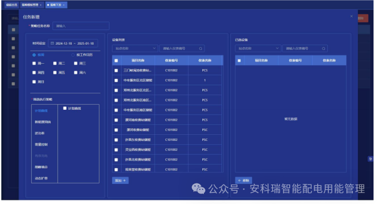Check the 漯河南收费站储能 row checkbox
The height and width of the screenshot is (204, 377).
click(116, 120)
